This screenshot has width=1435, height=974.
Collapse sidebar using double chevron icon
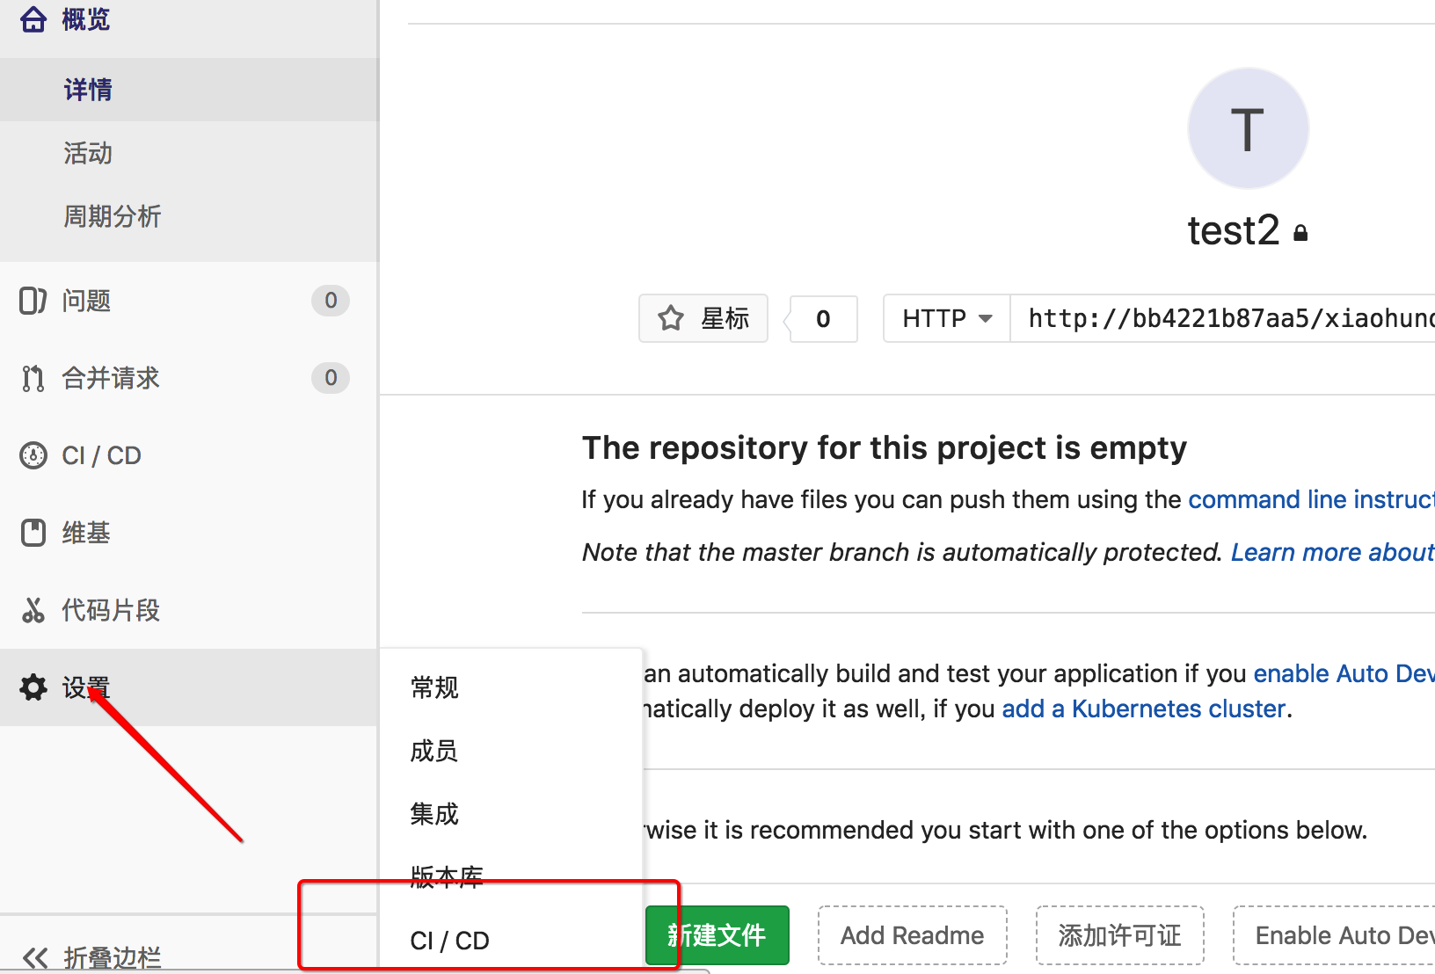tap(35, 957)
